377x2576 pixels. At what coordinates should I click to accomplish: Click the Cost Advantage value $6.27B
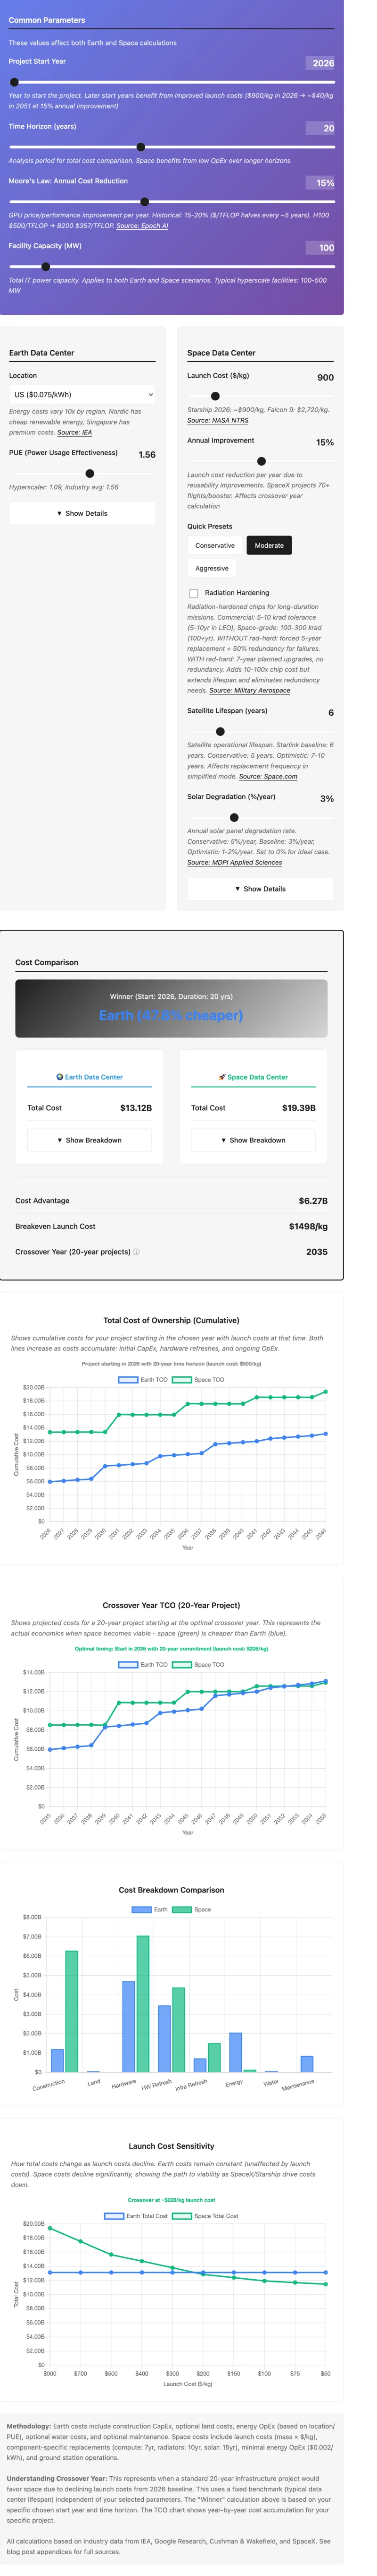pyautogui.click(x=313, y=1201)
